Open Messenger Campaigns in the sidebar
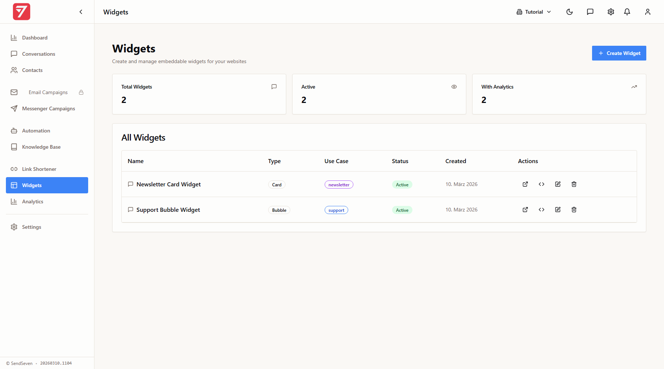The height and width of the screenshot is (369, 664). tap(47, 108)
